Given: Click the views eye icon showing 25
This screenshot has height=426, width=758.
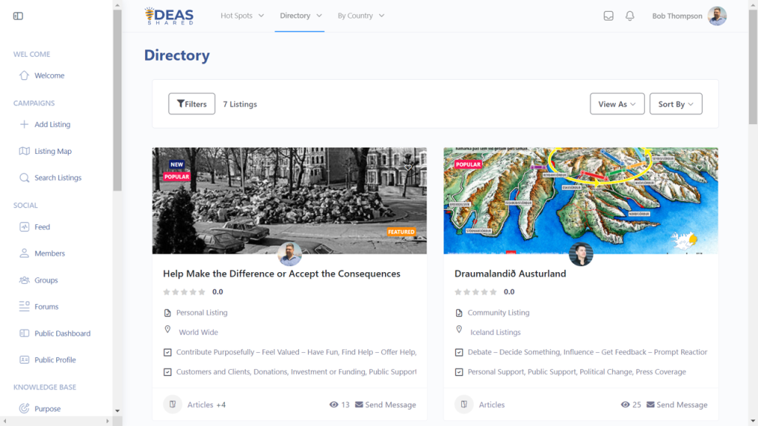Looking at the screenshot, I should pyautogui.click(x=625, y=405).
